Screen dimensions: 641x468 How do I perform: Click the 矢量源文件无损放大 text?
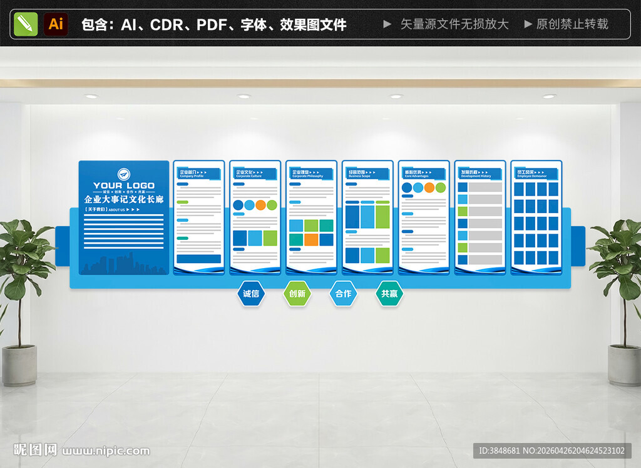(x=454, y=24)
